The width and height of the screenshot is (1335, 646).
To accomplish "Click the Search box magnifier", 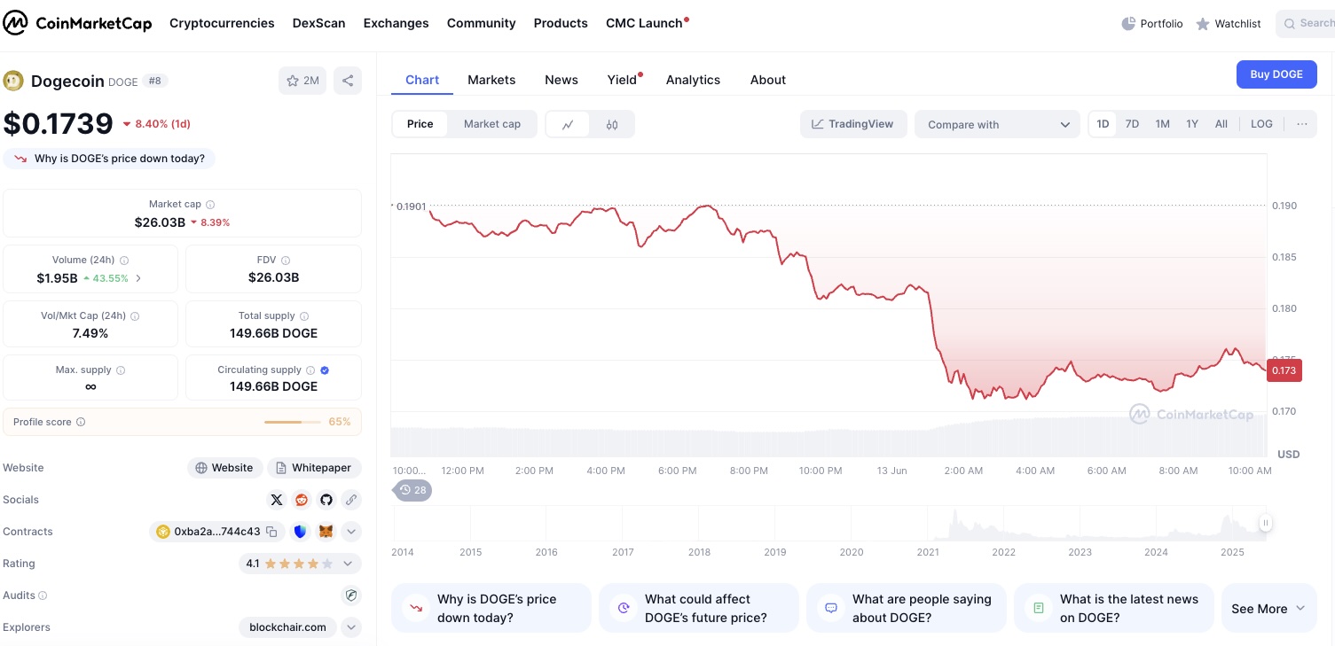I will coord(1291,24).
